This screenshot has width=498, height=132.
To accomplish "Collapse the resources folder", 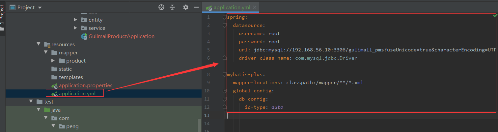I will [39, 45].
